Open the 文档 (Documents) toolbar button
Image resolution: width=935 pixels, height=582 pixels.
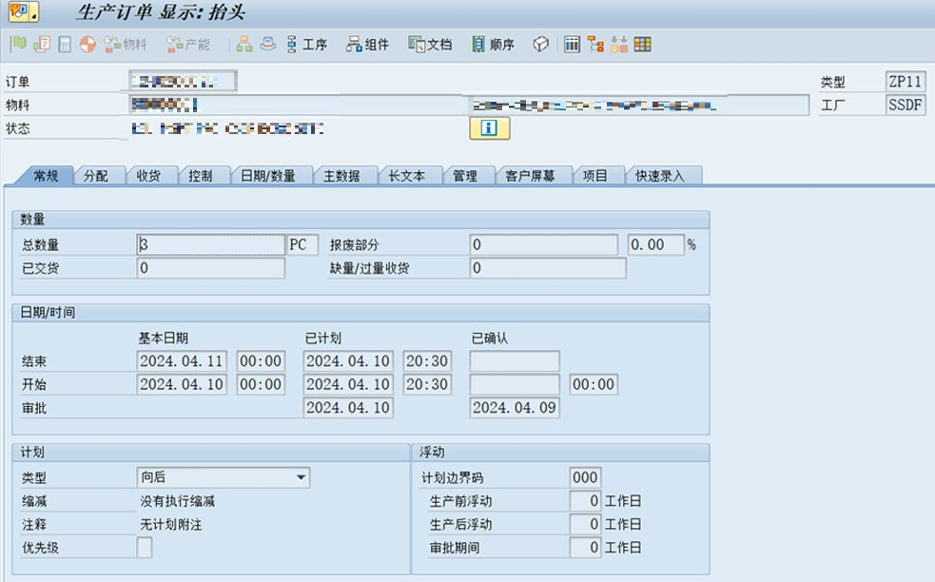pyautogui.click(x=429, y=45)
